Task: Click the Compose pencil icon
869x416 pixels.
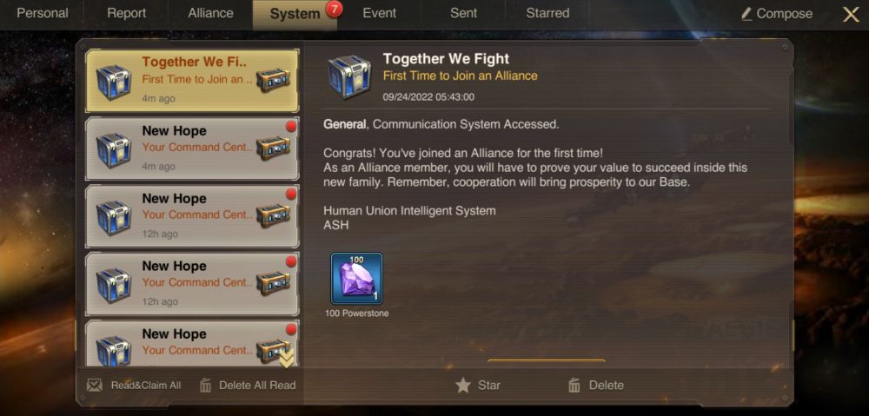Action: [x=746, y=14]
